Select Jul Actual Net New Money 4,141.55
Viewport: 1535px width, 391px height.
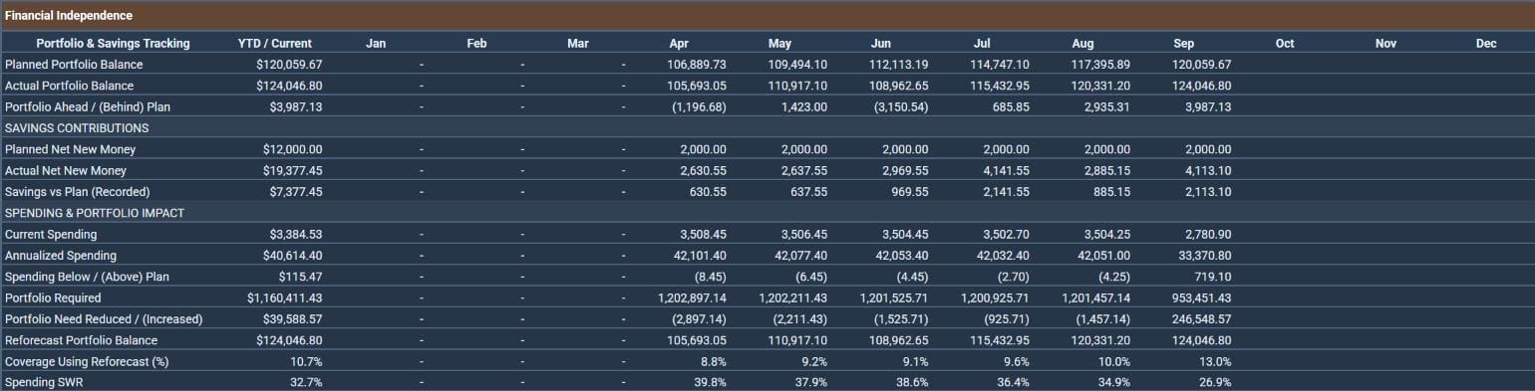(x=1005, y=171)
